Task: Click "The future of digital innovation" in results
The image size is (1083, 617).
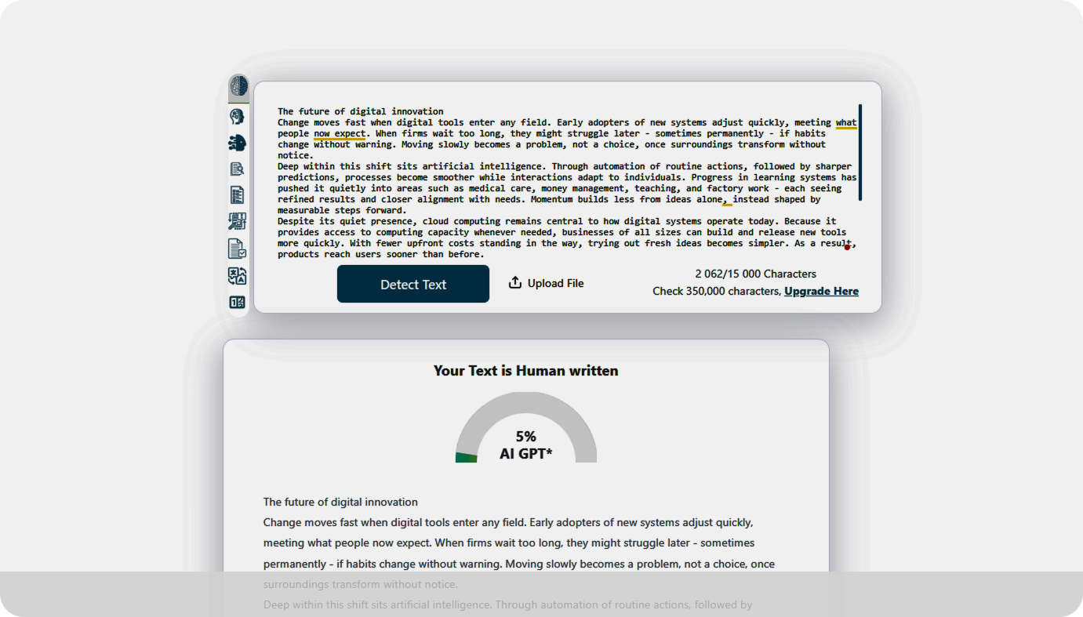Action: [x=340, y=502]
